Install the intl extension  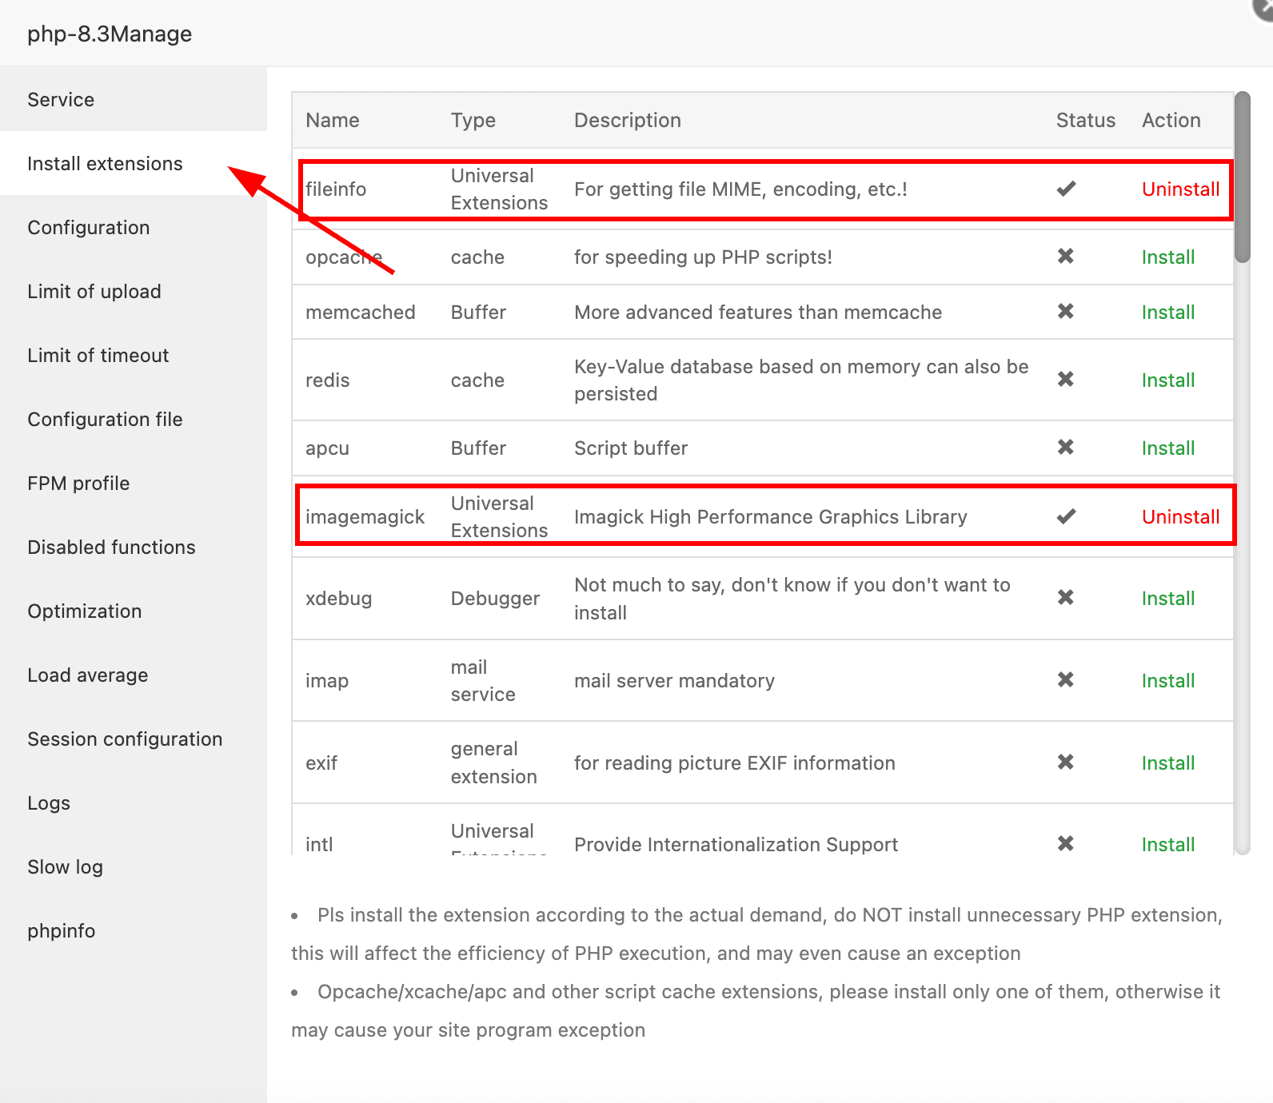pyautogui.click(x=1167, y=844)
